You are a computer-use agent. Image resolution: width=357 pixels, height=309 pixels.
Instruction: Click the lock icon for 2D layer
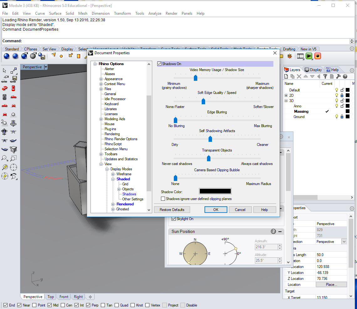click(x=342, y=95)
